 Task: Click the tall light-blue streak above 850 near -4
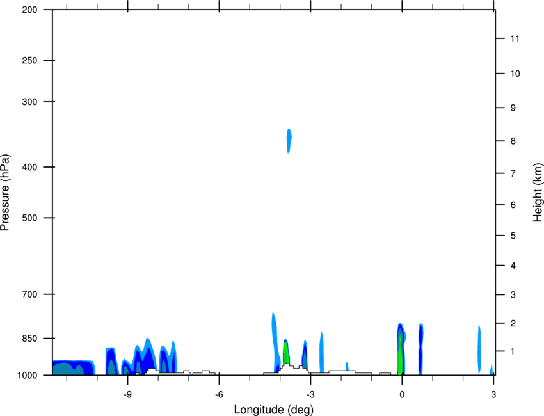(275, 339)
